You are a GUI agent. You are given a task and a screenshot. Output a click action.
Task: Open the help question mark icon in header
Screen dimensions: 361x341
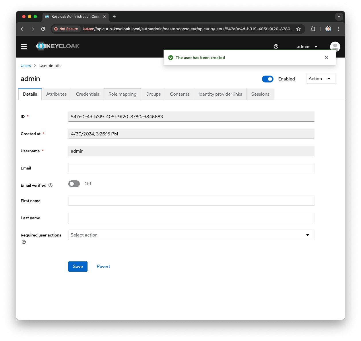click(x=276, y=46)
